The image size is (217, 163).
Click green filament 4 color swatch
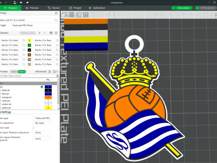click(29, 45)
